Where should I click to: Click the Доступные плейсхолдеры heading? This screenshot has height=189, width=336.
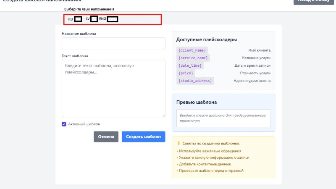pos(206,39)
